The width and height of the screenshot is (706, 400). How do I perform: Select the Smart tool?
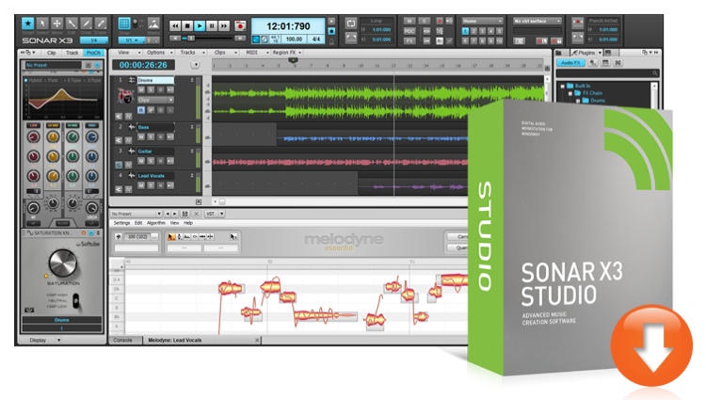pyautogui.click(x=30, y=22)
